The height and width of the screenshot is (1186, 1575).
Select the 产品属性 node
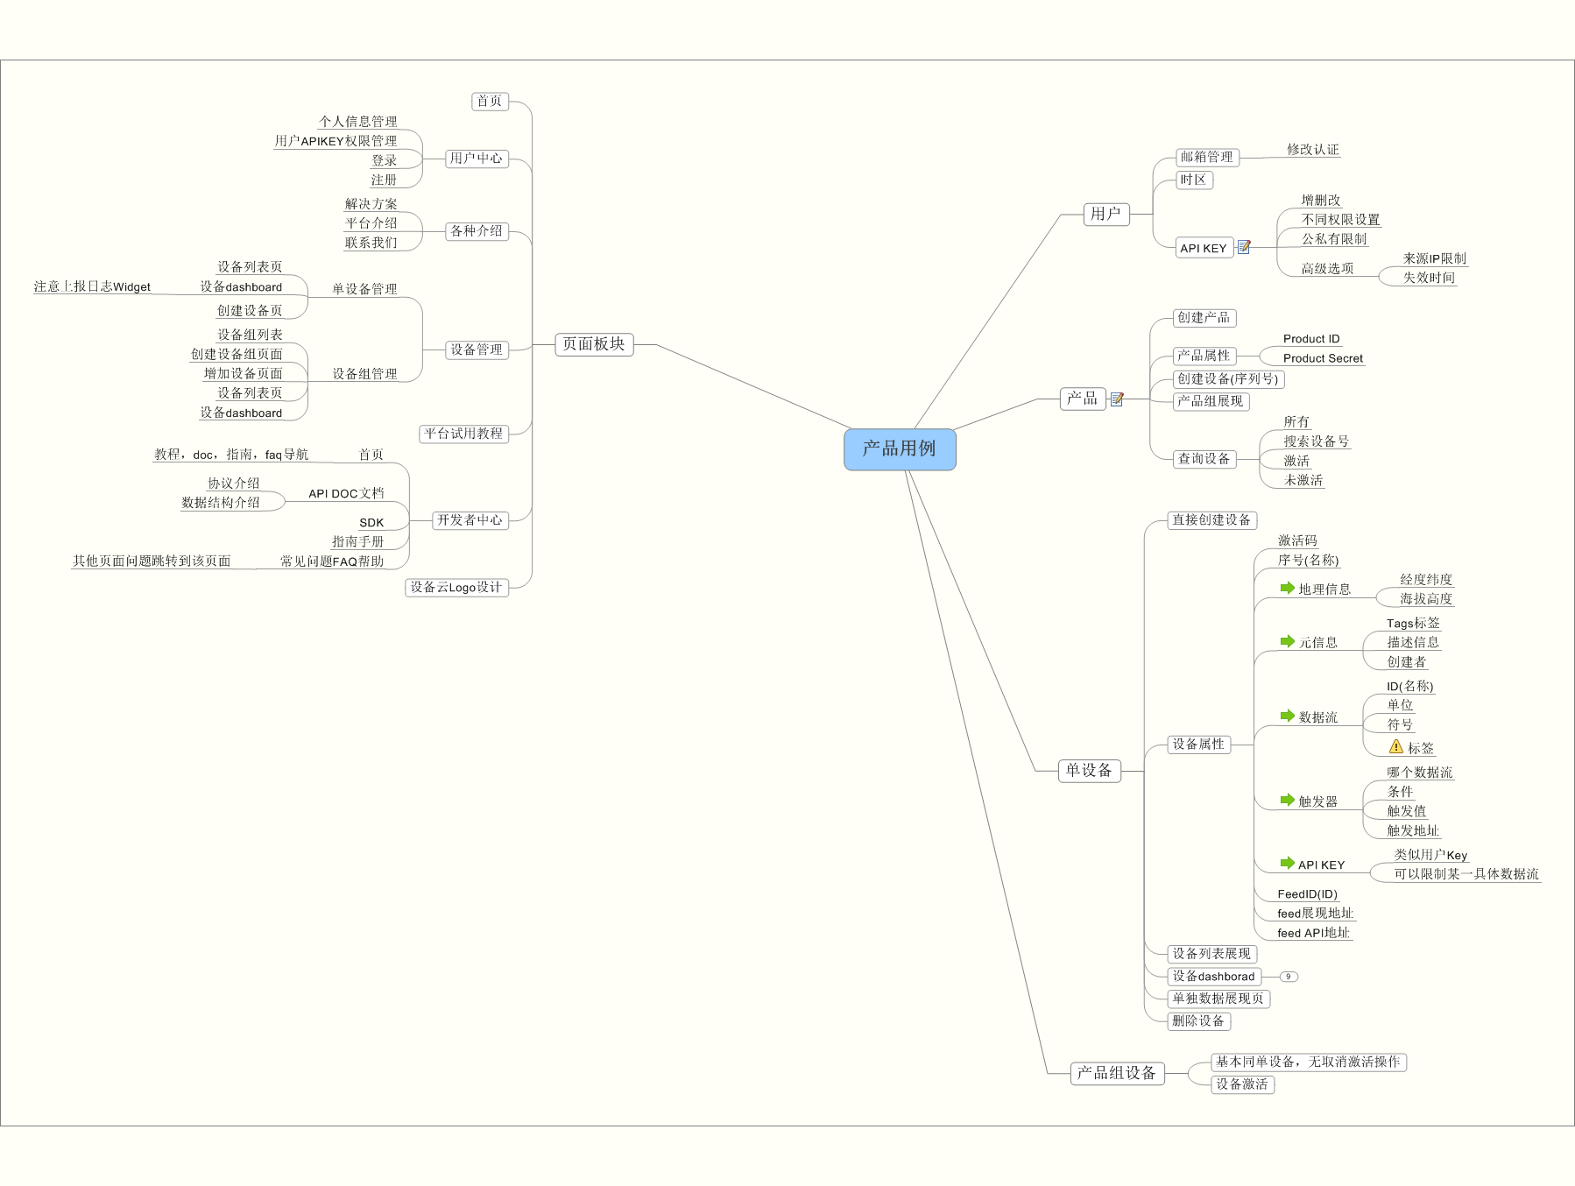pos(1204,356)
